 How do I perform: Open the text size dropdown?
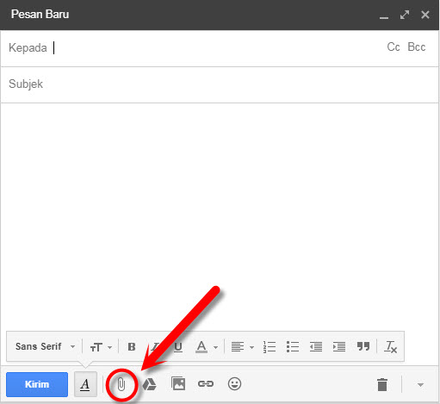(x=101, y=347)
